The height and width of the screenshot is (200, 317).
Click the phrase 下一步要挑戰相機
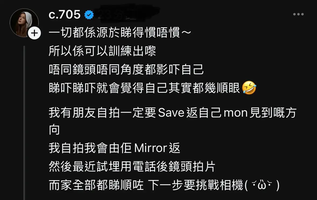pyautogui.click(x=195, y=185)
